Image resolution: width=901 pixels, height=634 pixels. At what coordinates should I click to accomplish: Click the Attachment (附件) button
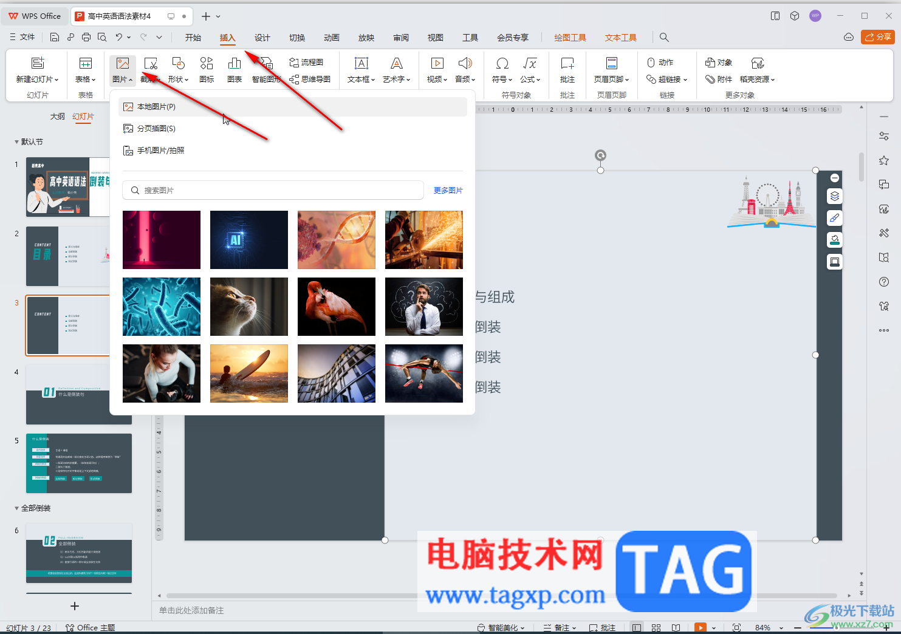pyautogui.click(x=719, y=80)
